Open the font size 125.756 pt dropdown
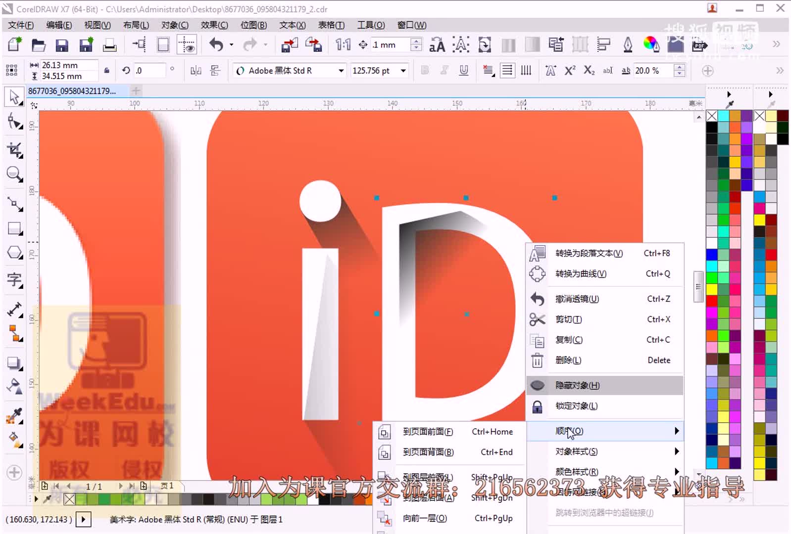Viewport: 791px width, 534px height. (x=403, y=71)
